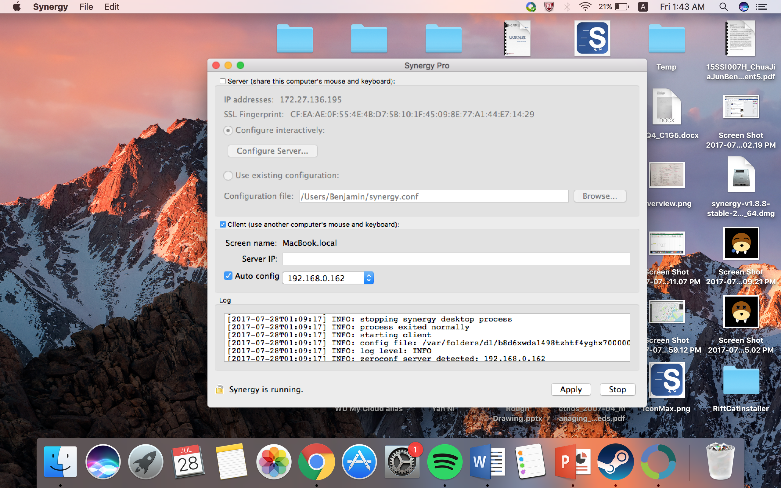This screenshot has height=488, width=781.
Task: Open the File menu
Action: click(x=86, y=7)
